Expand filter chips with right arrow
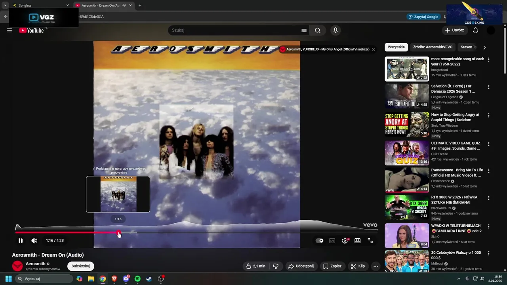 pyautogui.click(x=484, y=47)
